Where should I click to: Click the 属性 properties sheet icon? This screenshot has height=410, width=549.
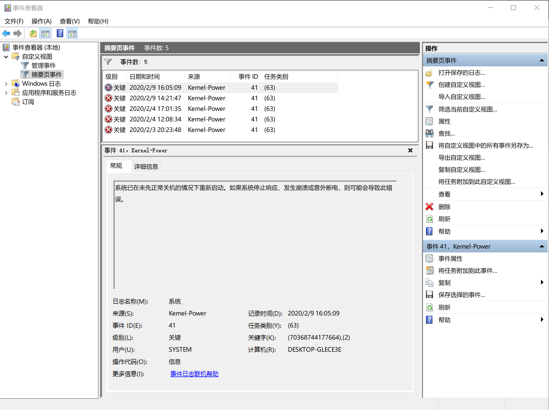pyautogui.click(x=429, y=121)
